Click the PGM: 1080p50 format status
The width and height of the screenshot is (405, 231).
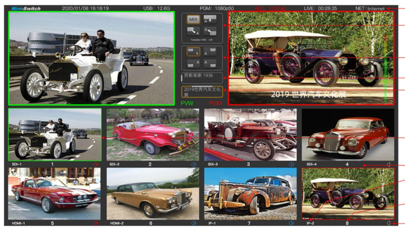[217, 8]
